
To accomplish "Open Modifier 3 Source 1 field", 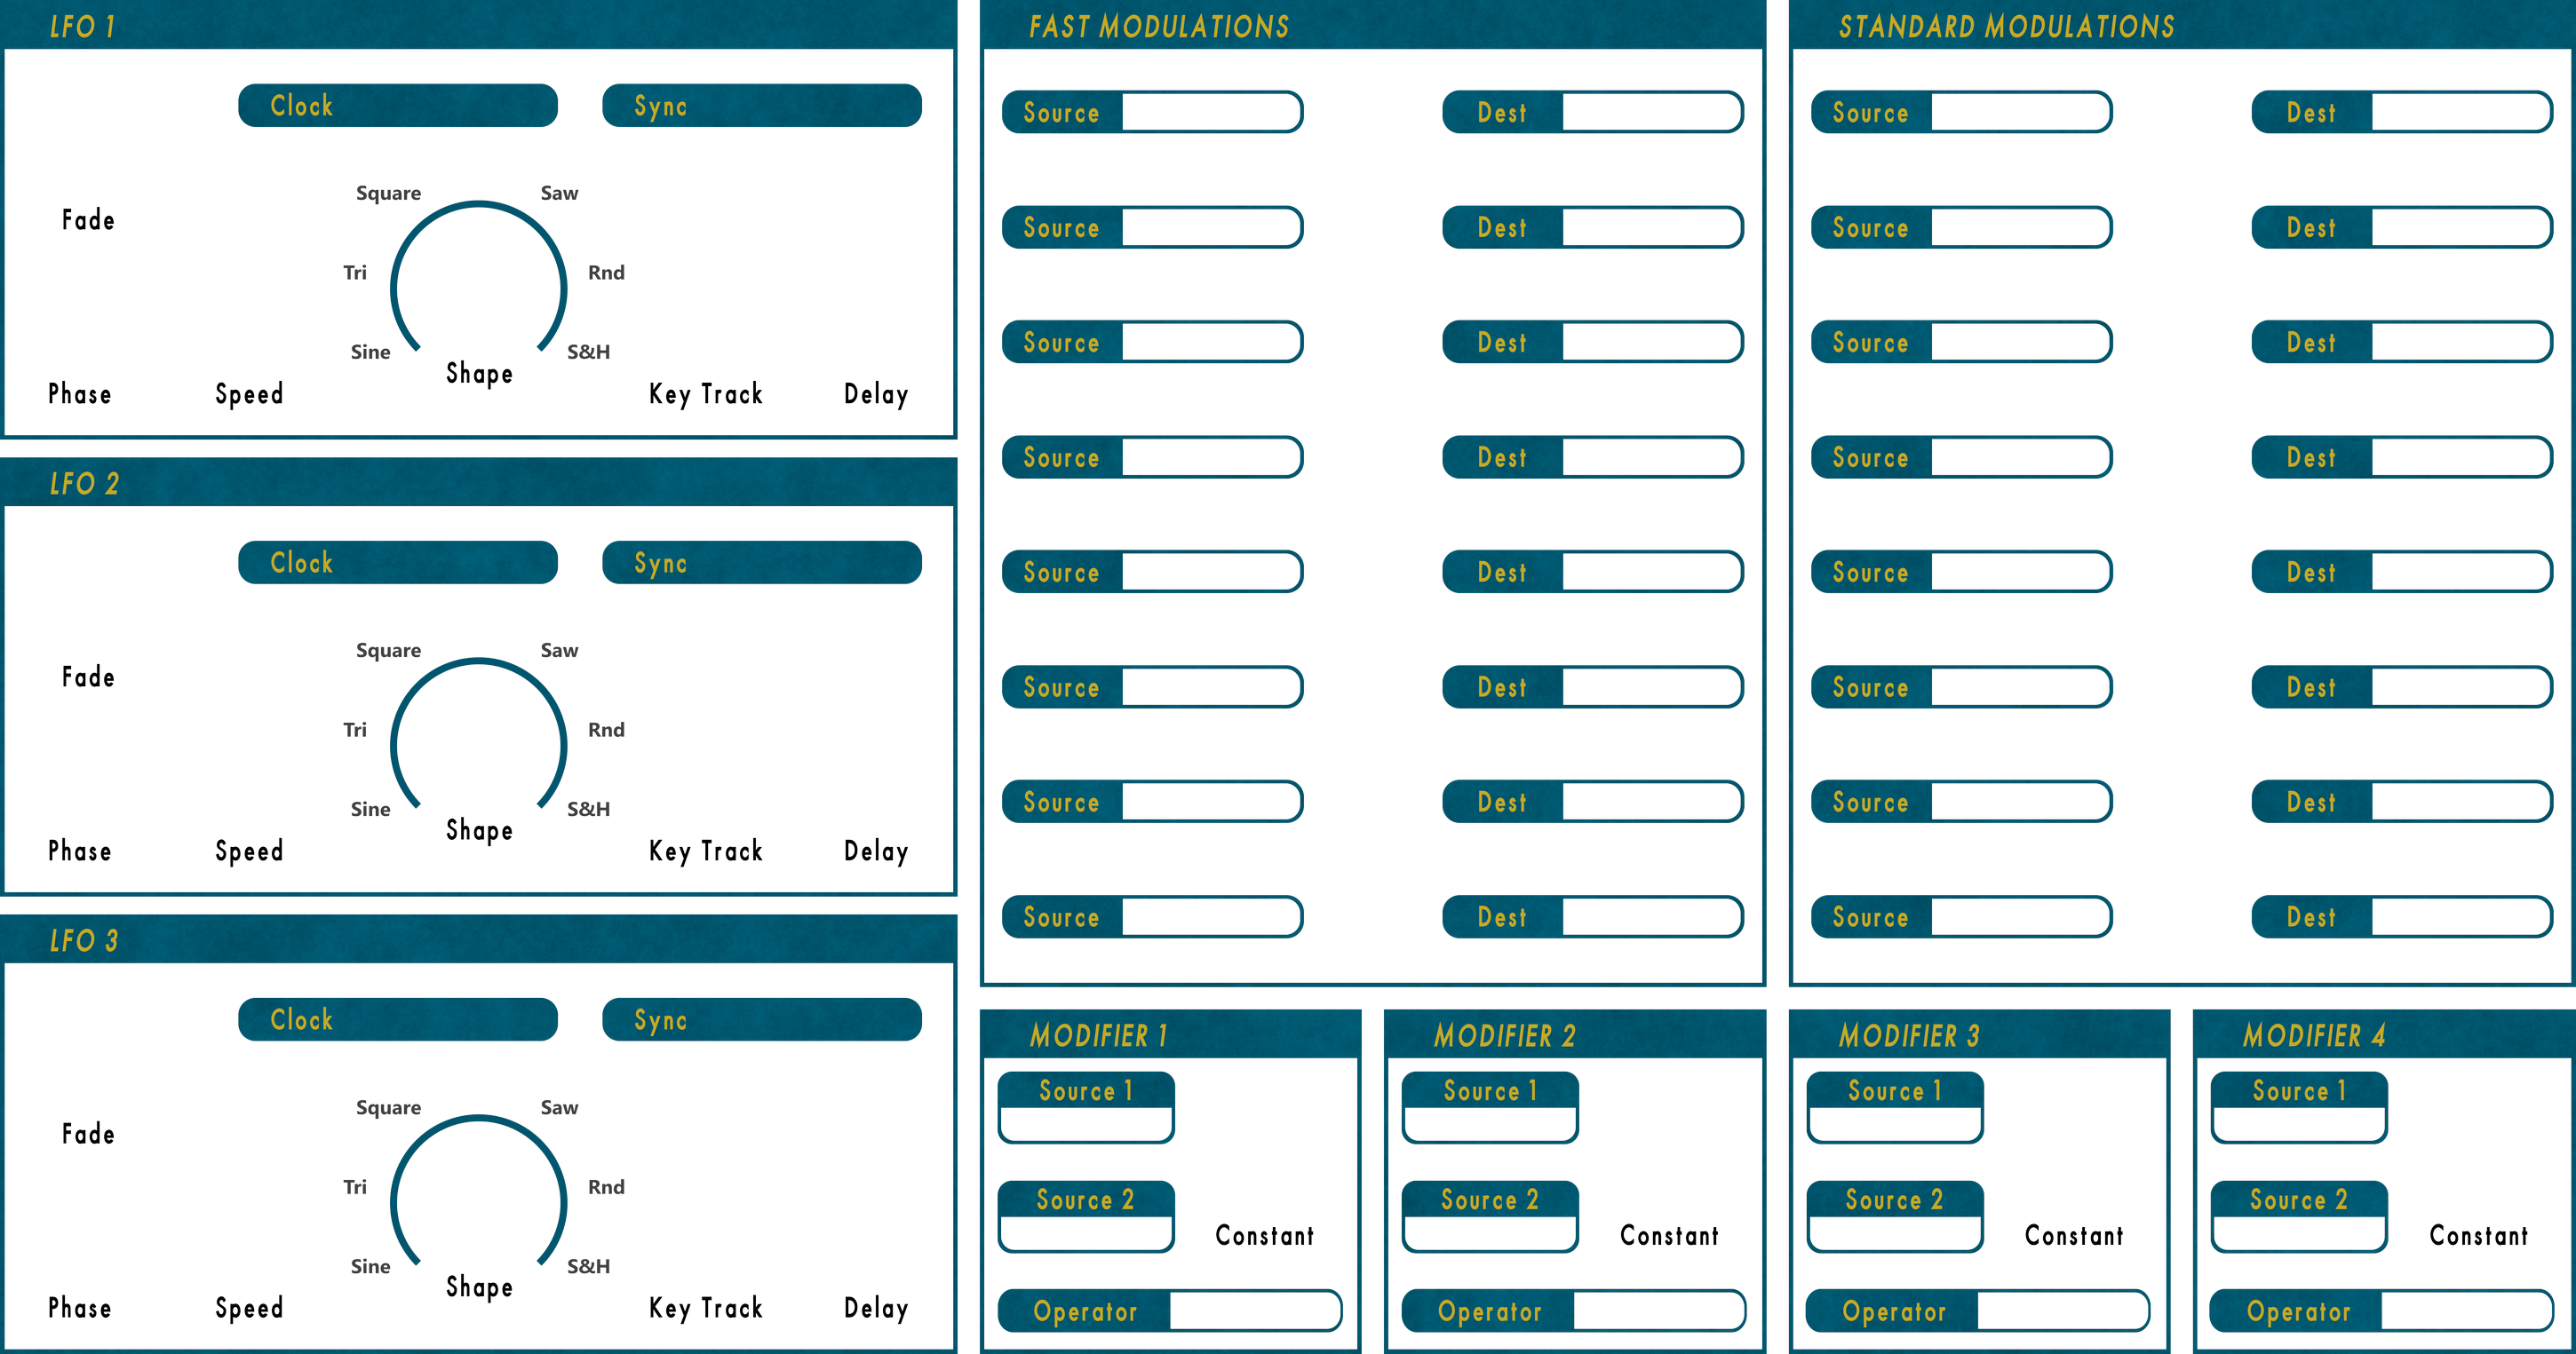I will point(1895,1107).
